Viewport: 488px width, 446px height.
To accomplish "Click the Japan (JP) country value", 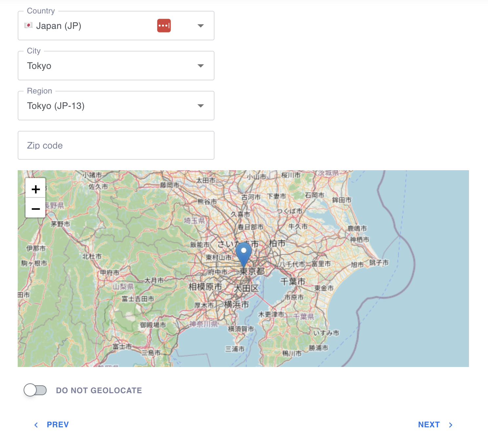I will pos(59,26).
